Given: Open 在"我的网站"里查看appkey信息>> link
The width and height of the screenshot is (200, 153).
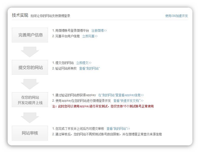Looking at the screenshot, I should click(121, 95).
